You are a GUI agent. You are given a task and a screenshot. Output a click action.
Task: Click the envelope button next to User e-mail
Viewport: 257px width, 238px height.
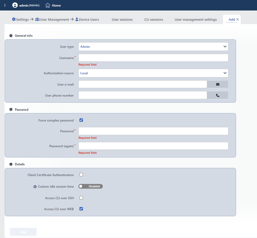click(x=217, y=84)
